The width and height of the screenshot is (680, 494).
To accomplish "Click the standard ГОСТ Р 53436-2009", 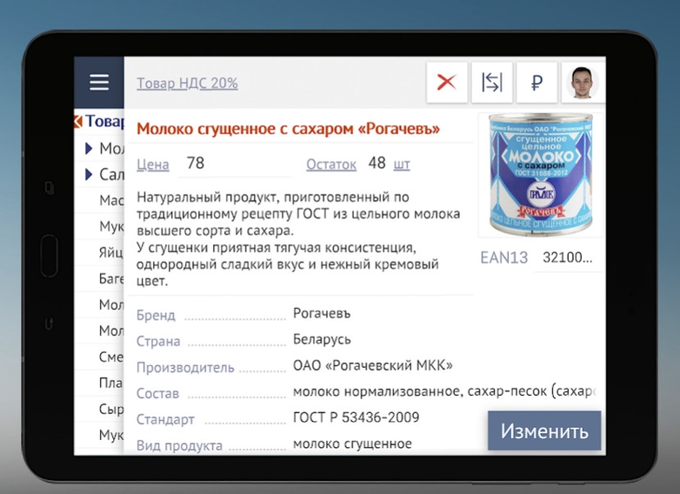I will [x=356, y=417].
